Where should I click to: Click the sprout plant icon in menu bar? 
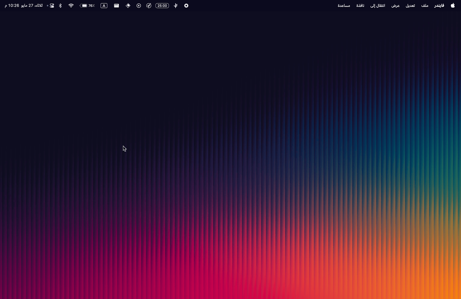pos(176,5)
